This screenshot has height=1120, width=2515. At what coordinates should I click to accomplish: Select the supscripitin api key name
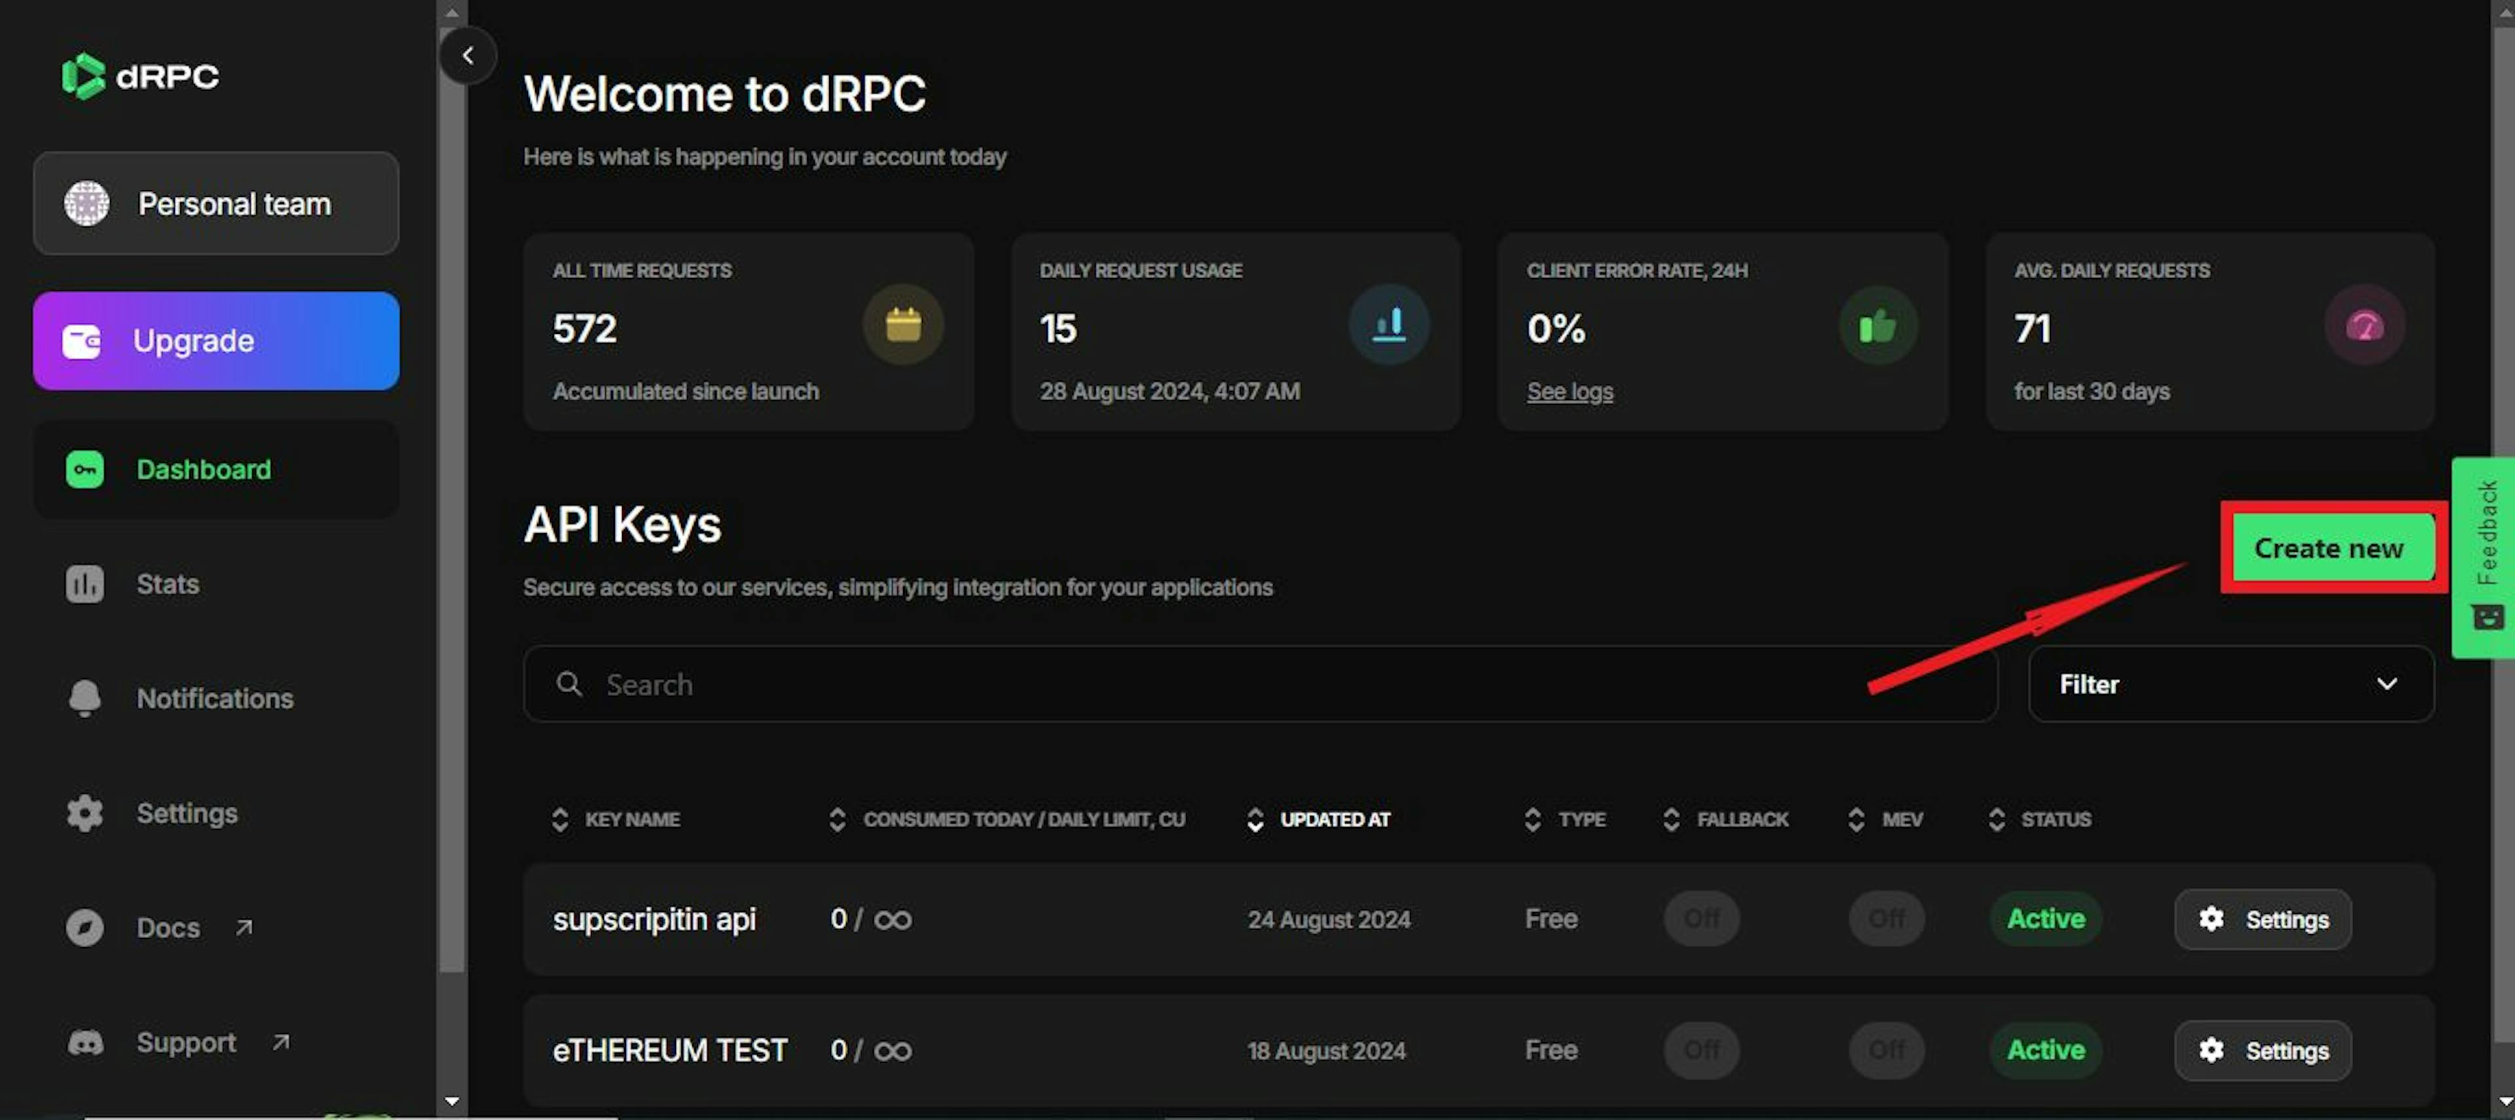click(x=654, y=919)
